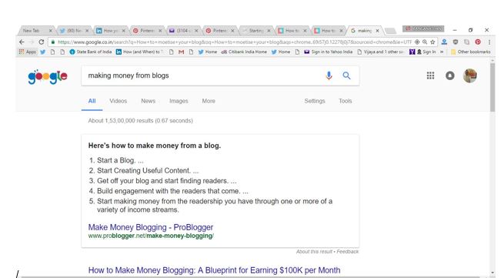The width and height of the screenshot is (501, 278).
Task: Open Google account notifications bell
Action: pos(450,75)
